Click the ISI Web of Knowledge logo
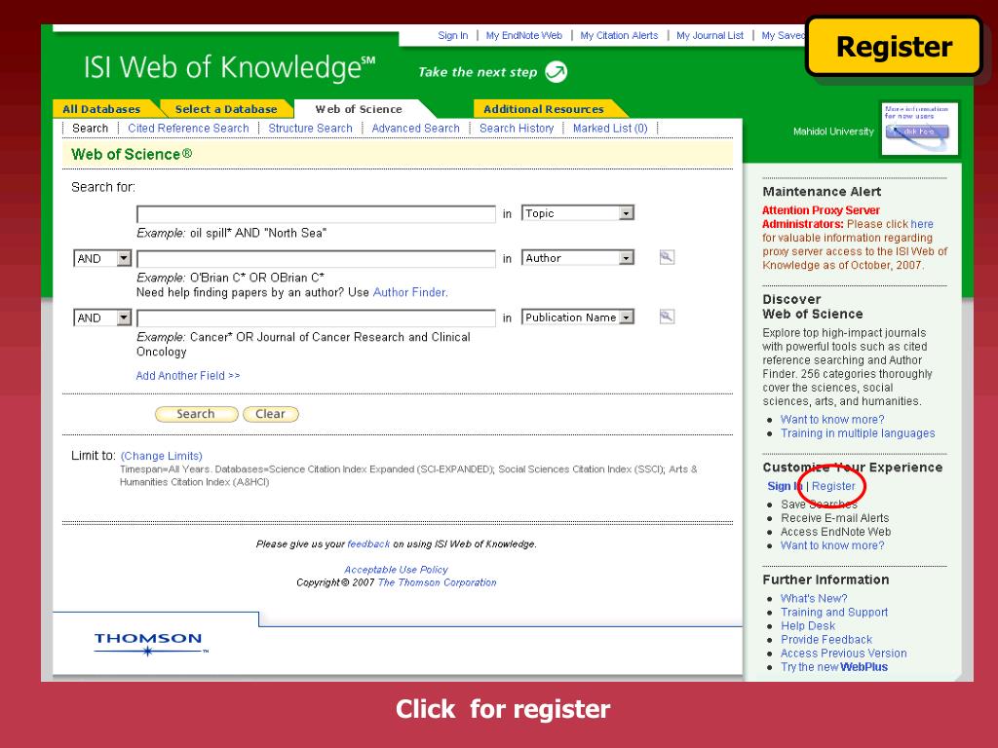Image resolution: width=998 pixels, height=748 pixels. tap(229, 67)
